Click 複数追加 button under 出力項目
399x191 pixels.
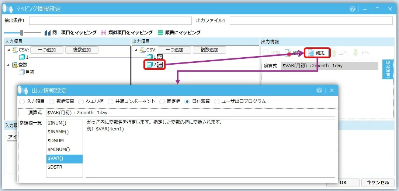pos(209,50)
